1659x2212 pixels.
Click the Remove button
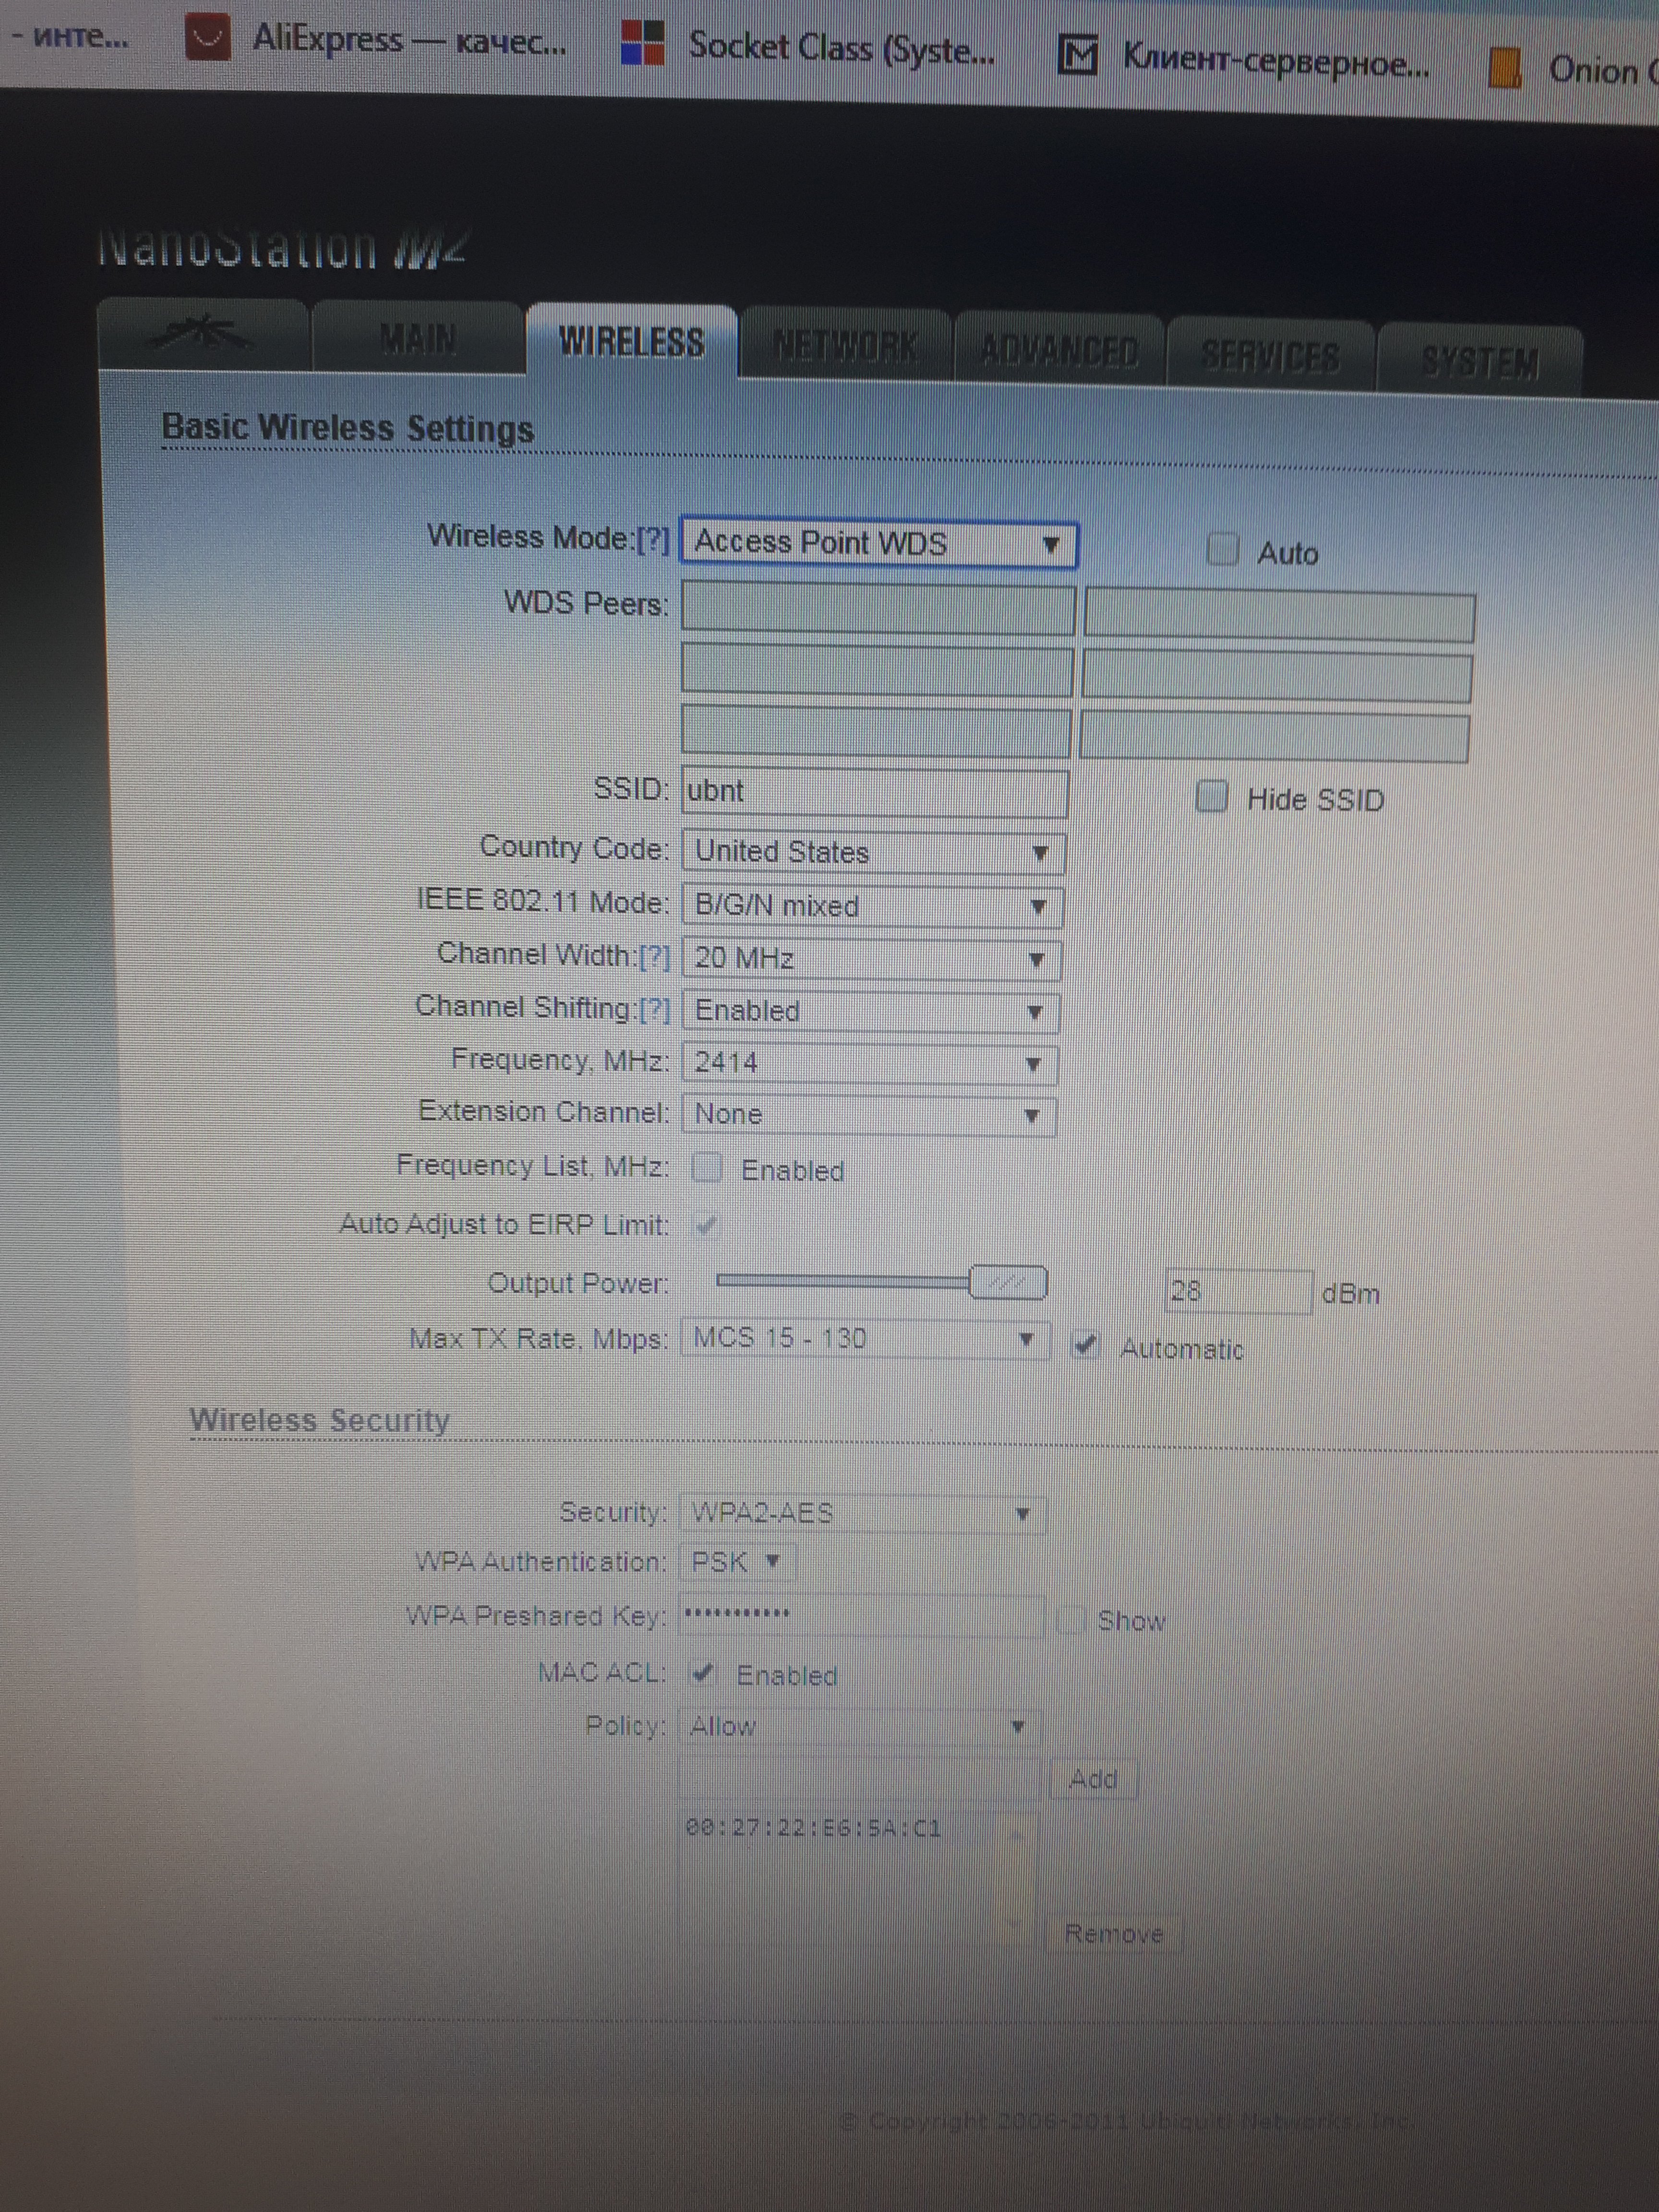[x=1114, y=1933]
